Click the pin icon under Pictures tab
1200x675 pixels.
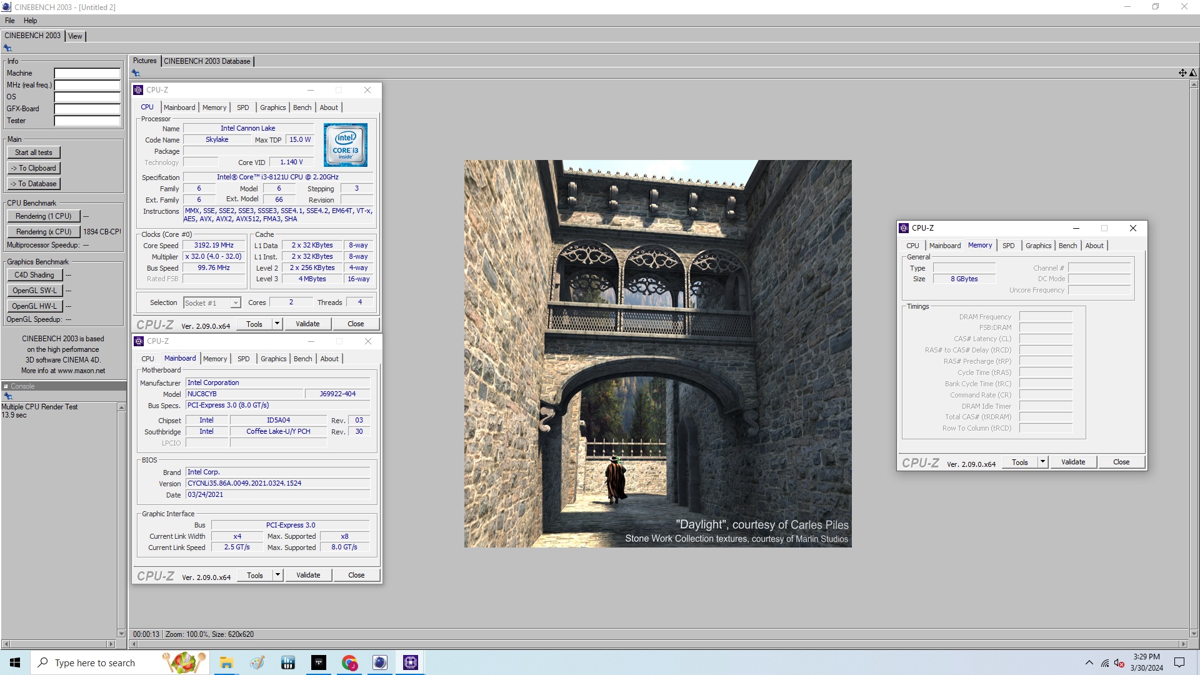coord(136,73)
